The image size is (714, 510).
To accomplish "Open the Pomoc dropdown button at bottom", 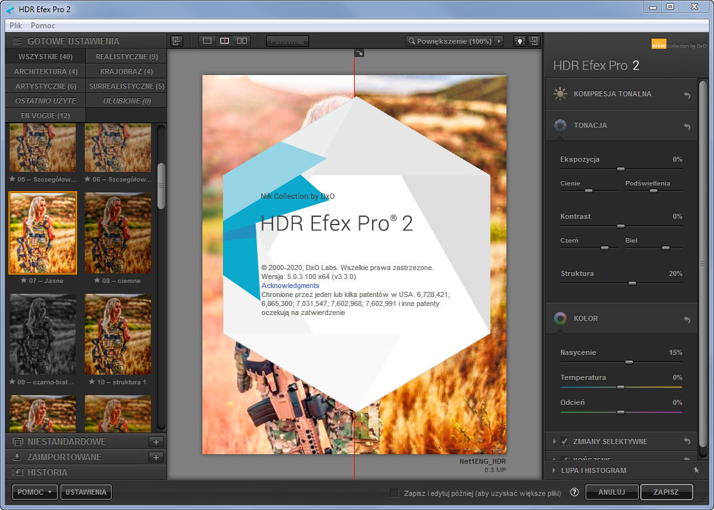I will point(35,492).
